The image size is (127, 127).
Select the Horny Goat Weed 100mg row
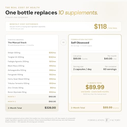pos(32,79)
